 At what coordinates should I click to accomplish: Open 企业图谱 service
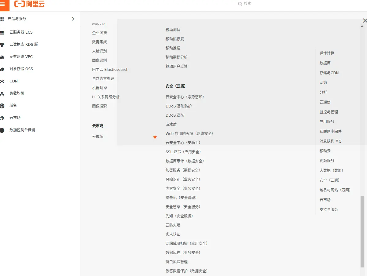99,33
